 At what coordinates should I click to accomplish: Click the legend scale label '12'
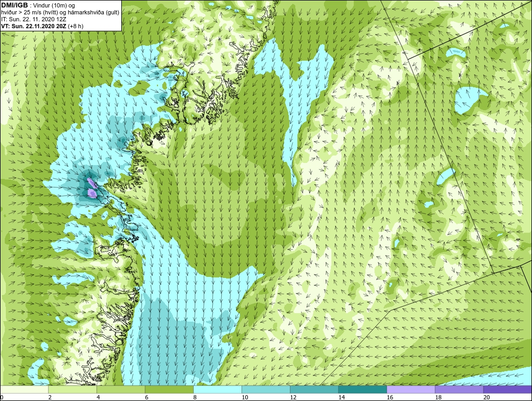click(x=293, y=397)
